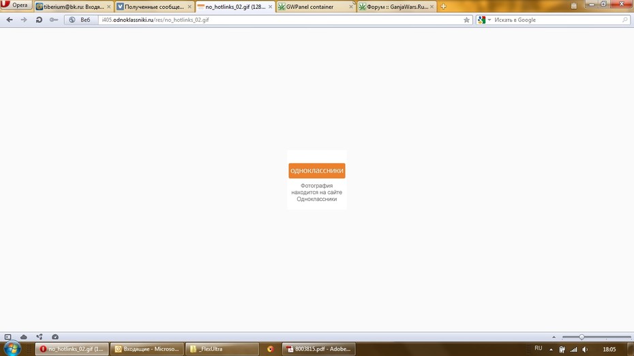Open the password wand key icon
The height and width of the screenshot is (356, 634).
coord(53,20)
